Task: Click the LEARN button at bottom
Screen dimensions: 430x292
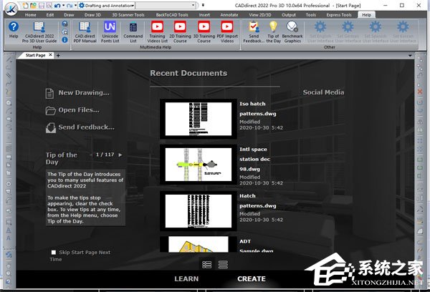Action: tap(186, 279)
